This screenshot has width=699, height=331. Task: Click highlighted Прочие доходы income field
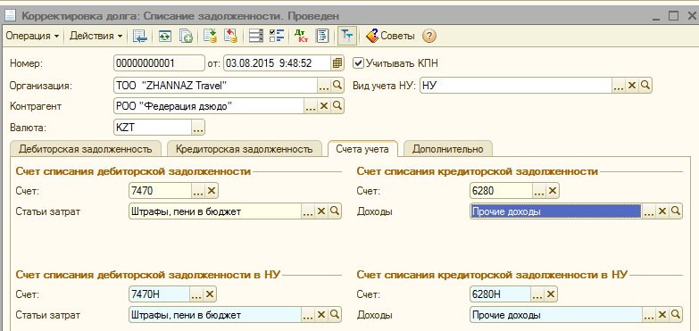[556, 211]
